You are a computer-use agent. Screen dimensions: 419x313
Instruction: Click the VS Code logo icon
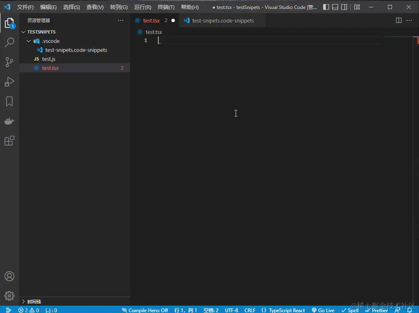(7, 7)
